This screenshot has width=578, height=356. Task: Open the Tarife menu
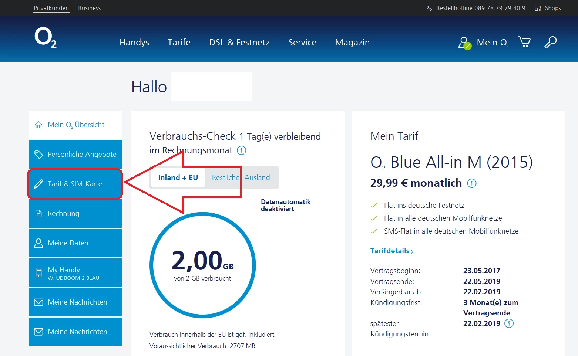[x=179, y=43]
